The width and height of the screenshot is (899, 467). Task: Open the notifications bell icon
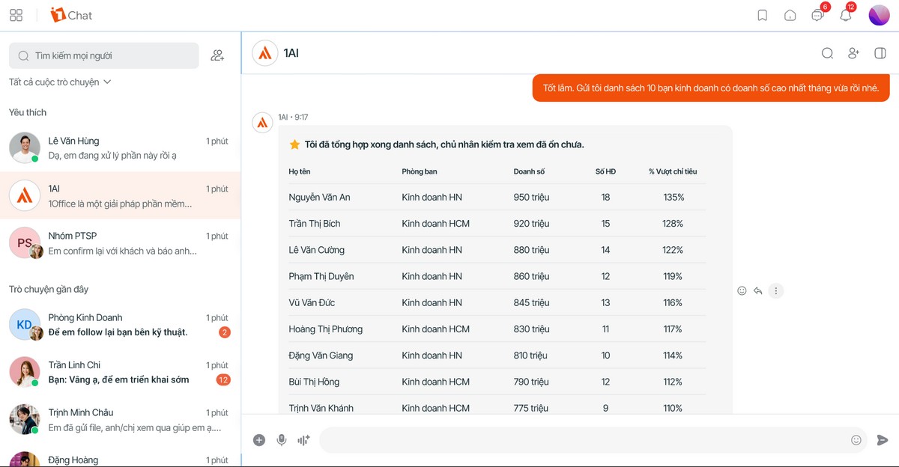point(846,15)
